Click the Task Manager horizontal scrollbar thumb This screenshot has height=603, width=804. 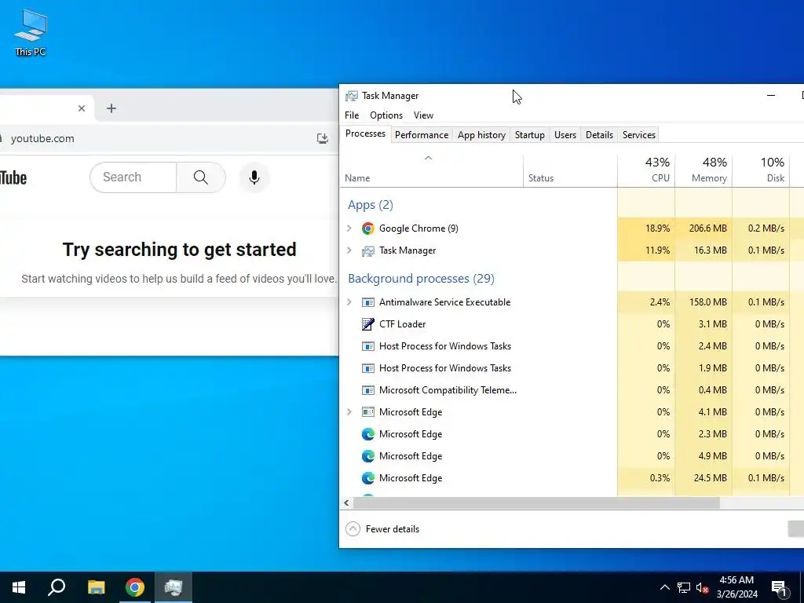coord(536,503)
